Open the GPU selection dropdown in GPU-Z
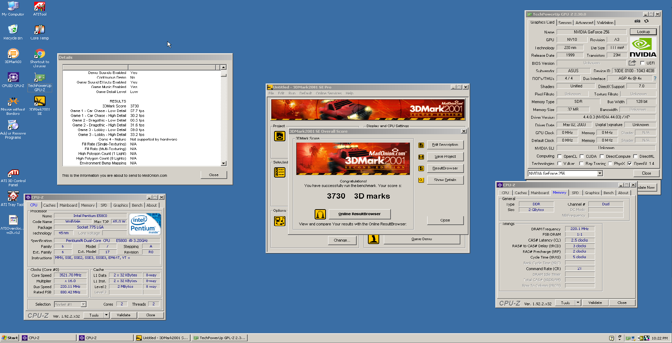The height and width of the screenshot is (343, 672). (600, 173)
